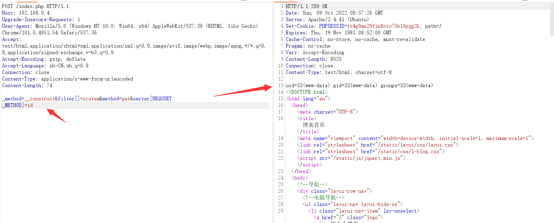This screenshot has height=223, width=554.
Task: Click the Chrome/101.0.4951.54 Safari/537.36 line
Action: click(x=49, y=33)
